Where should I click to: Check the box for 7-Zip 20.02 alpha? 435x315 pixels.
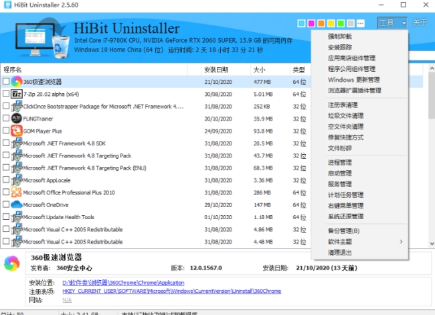pos(6,94)
